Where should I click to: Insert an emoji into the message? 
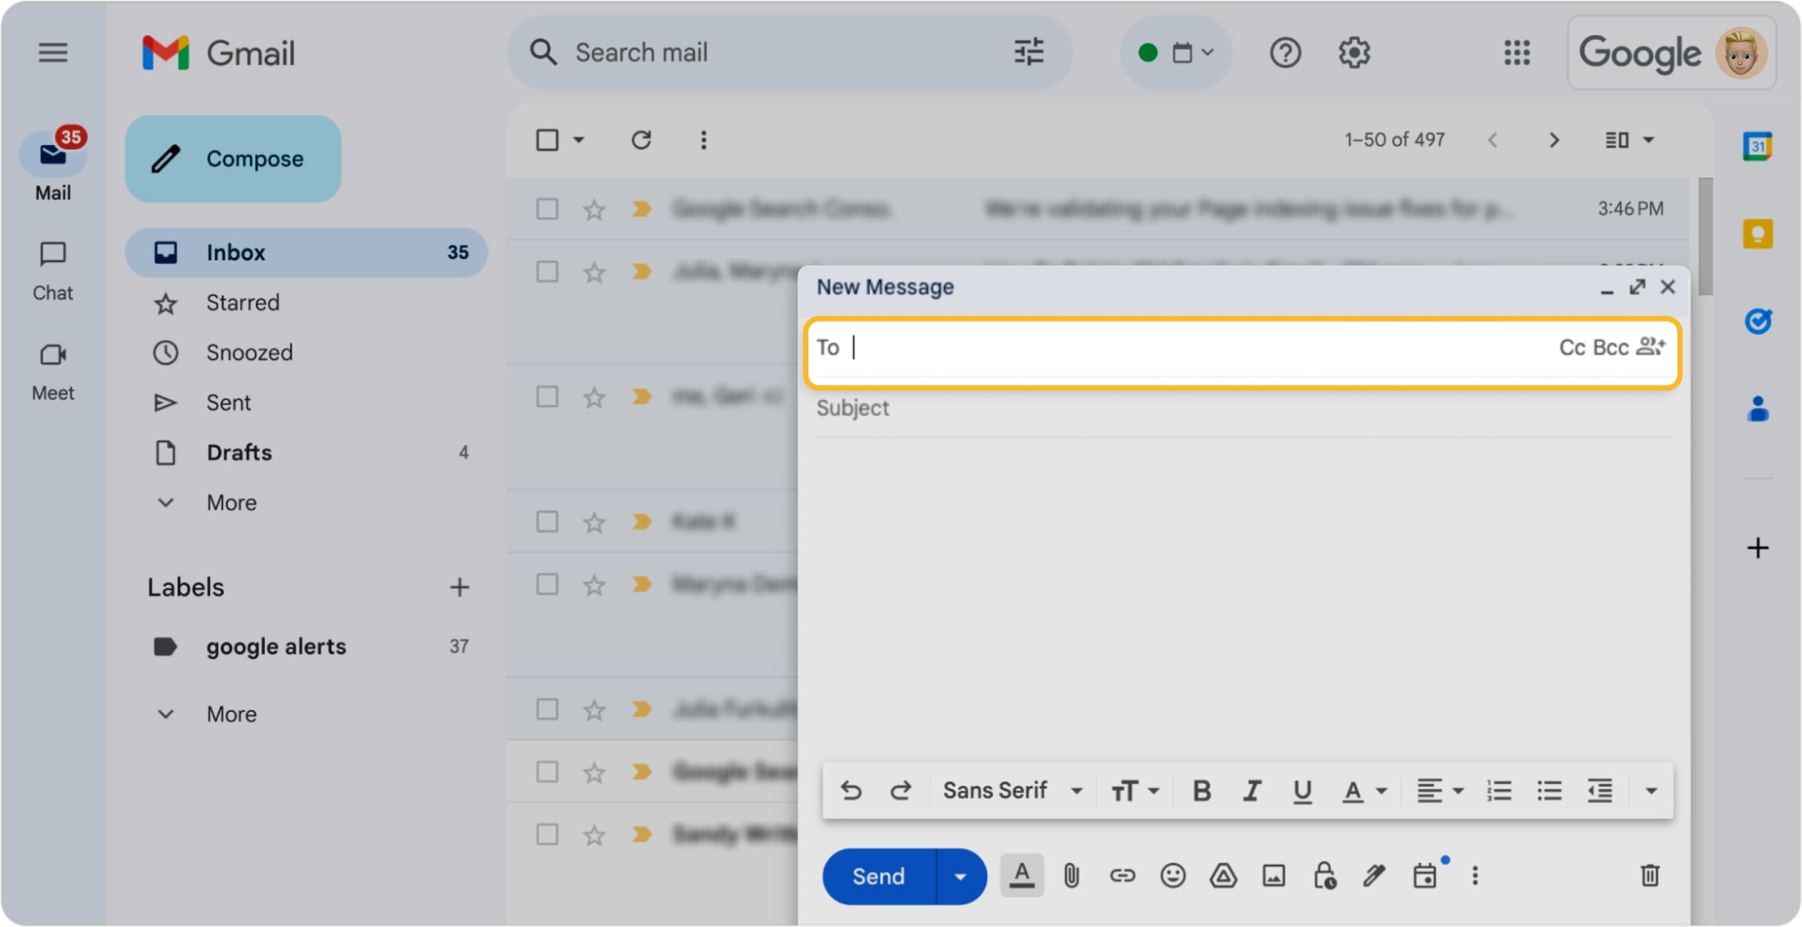tap(1173, 875)
